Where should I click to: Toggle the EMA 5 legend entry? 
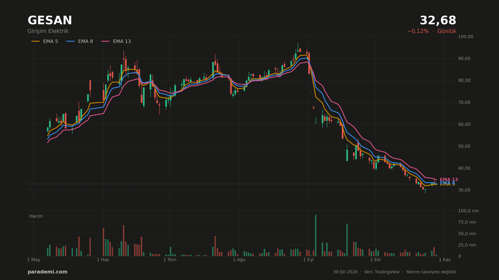pos(45,41)
